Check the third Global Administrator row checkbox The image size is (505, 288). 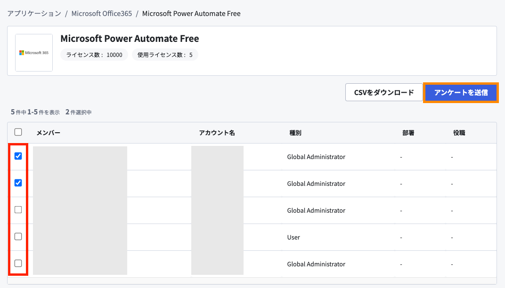(x=18, y=210)
